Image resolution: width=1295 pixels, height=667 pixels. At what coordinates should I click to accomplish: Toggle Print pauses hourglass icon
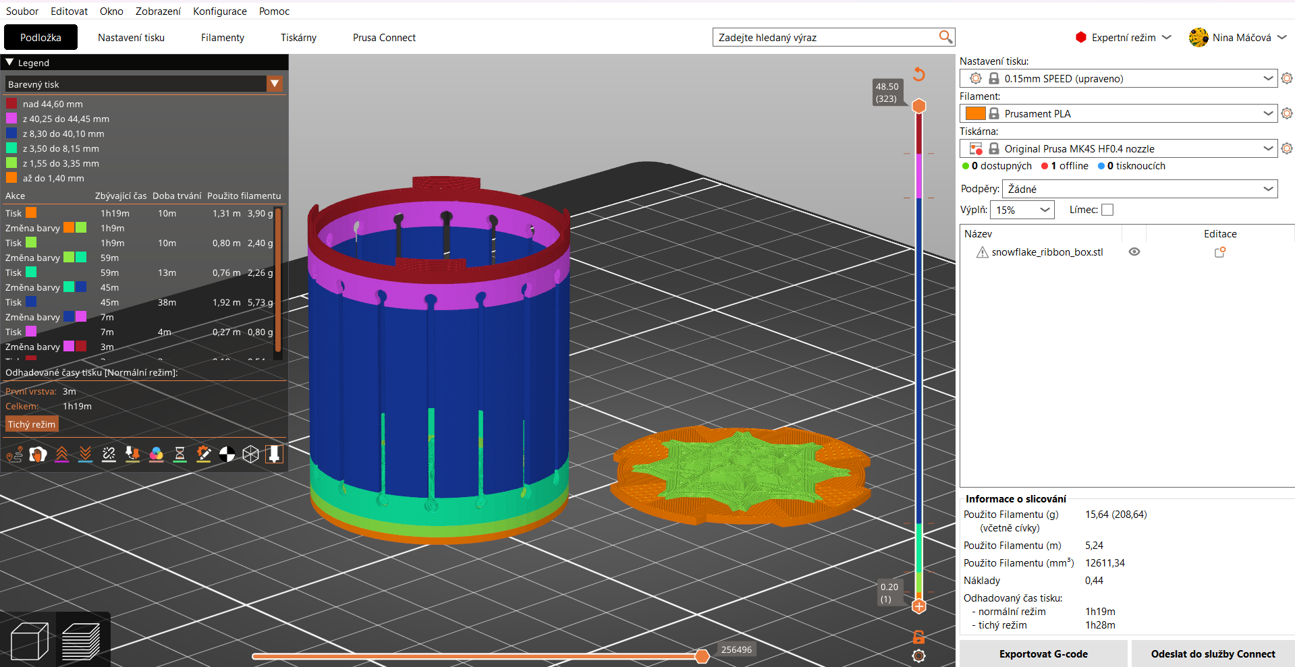pos(180,455)
